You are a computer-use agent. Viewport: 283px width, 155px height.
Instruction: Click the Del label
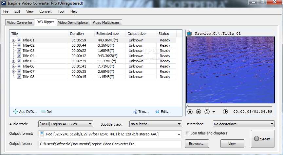click(x=49, y=112)
